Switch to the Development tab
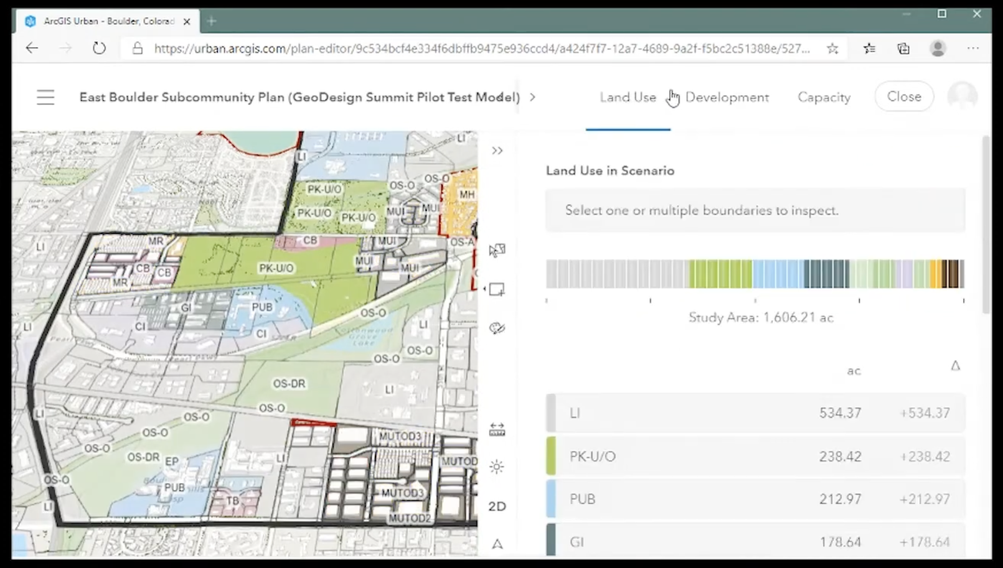 click(727, 97)
